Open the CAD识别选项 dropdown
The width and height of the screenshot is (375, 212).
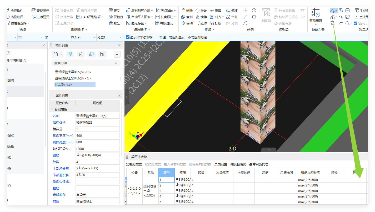[x=102, y=17]
